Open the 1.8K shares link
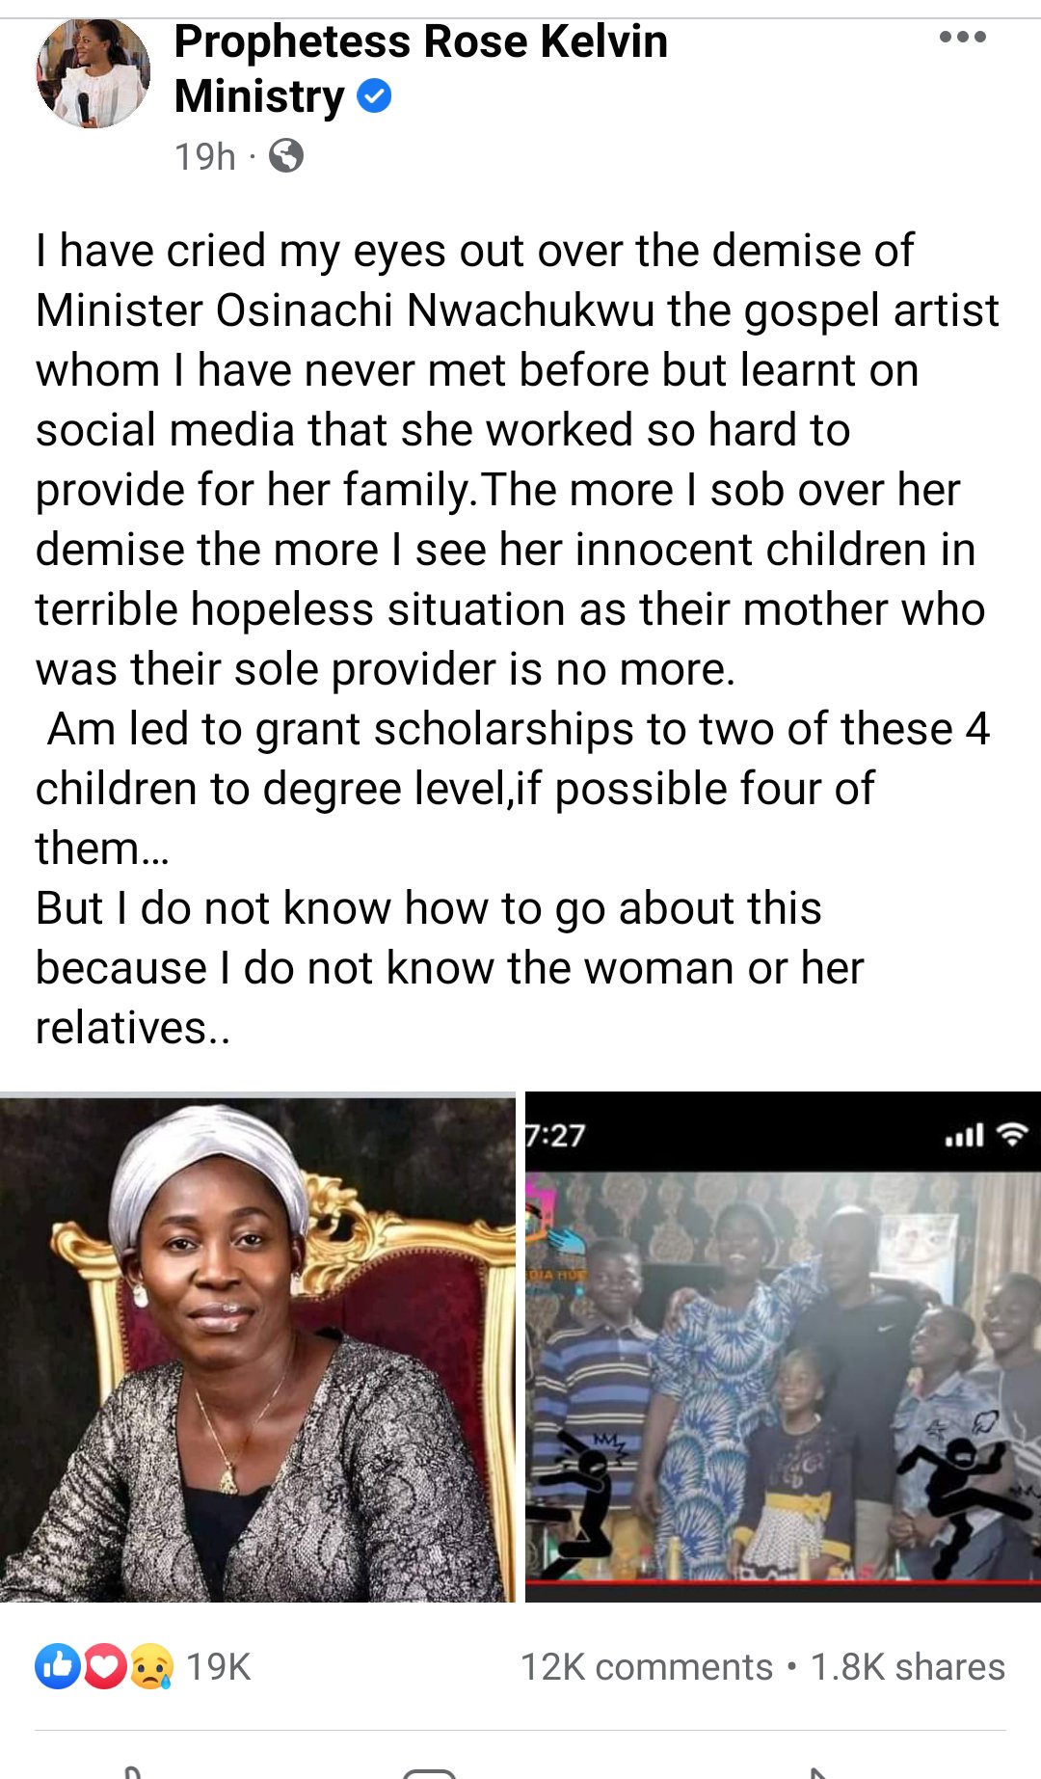The width and height of the screenshot is (1041, 1779). (x=907, y=1666)
